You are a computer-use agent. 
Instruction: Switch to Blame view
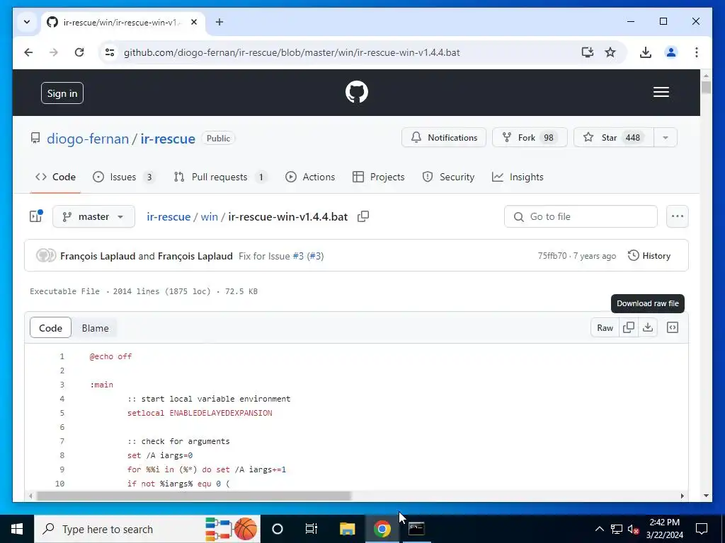[x=96, y=328]
